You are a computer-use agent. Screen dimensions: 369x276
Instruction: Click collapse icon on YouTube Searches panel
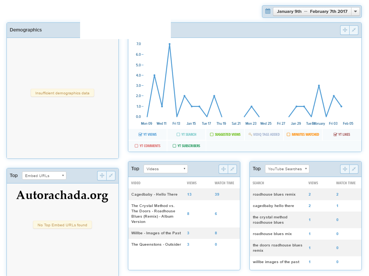354,169
